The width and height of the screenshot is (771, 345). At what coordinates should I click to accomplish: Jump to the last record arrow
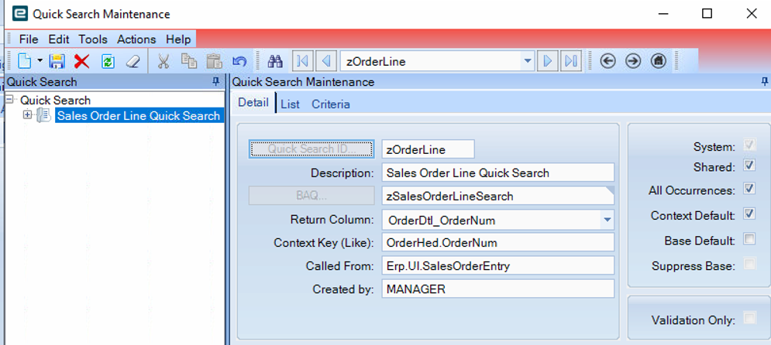click(570, 61)
